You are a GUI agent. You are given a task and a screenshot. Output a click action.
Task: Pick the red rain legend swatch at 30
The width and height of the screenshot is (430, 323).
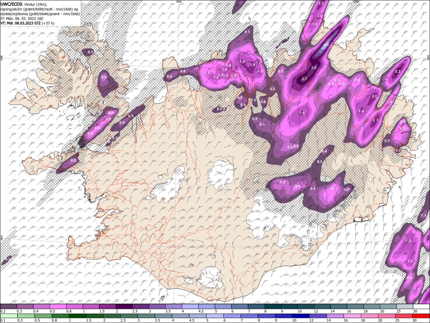click(421, 316)
